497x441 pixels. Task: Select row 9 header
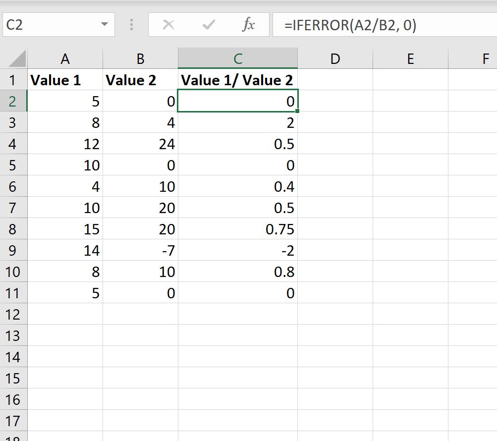[x=13, y=250]
